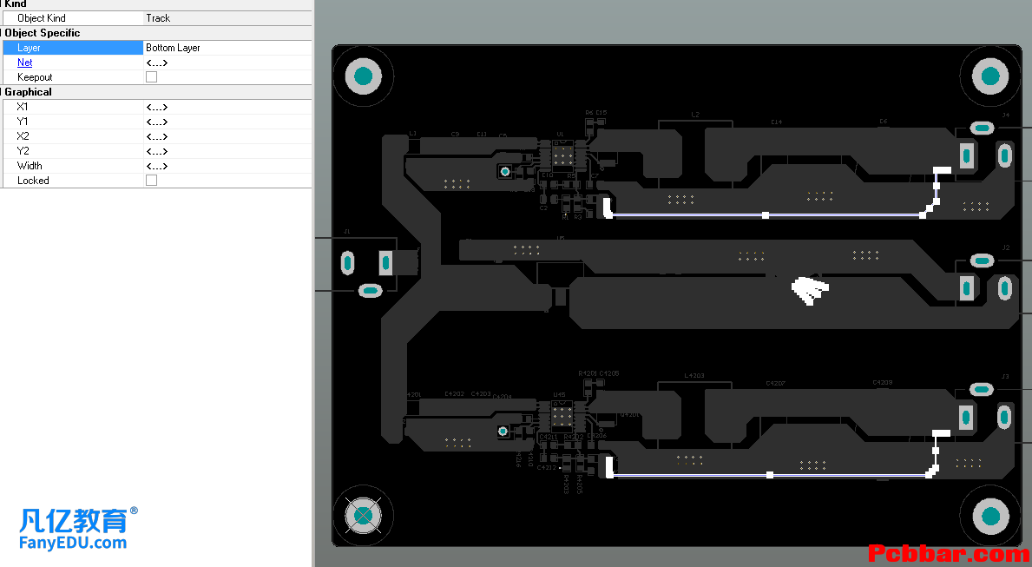1032x567 pixels.
Task: Edit the X2 coordinate value
Action: [227, 136]
